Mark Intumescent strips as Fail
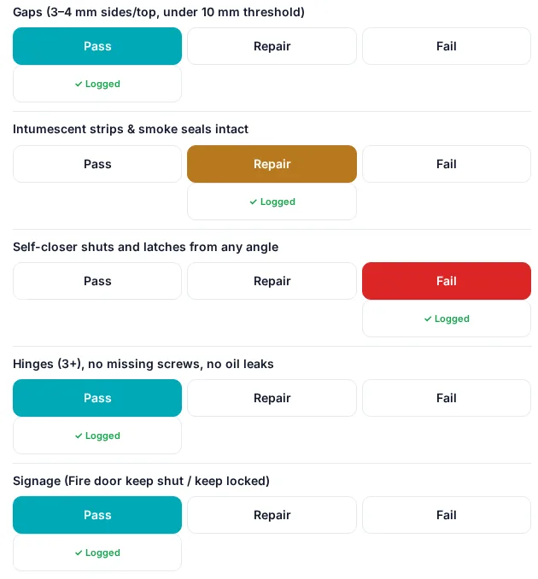The width and height of the screenshot is (538, 579). tap(447, 164)
